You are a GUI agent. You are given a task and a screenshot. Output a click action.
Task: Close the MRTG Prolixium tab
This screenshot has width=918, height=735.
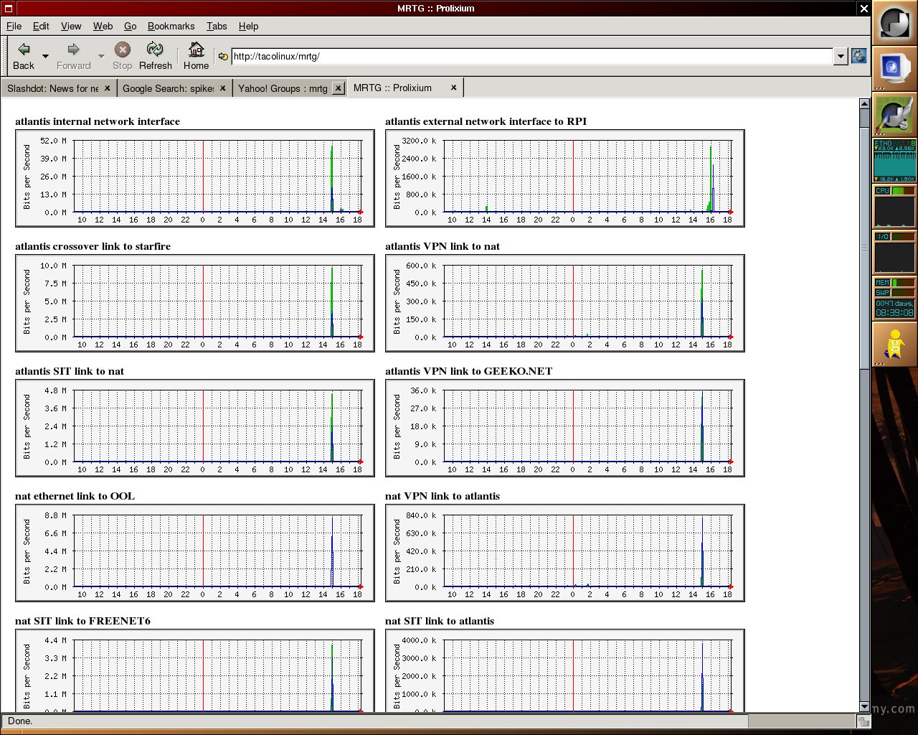(453, 88)
